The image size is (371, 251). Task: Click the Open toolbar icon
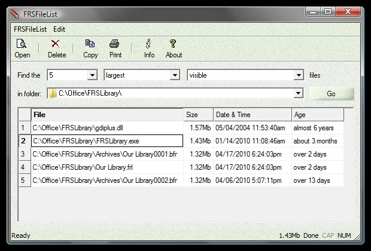pos(22,44)
